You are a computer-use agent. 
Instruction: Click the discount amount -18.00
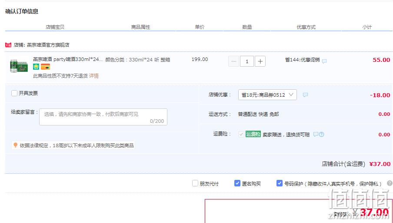(x=380, y=95)
